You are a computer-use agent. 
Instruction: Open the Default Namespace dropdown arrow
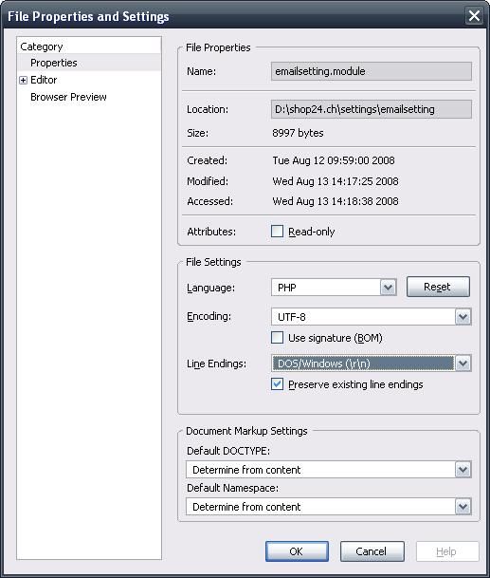click(463, 507)
